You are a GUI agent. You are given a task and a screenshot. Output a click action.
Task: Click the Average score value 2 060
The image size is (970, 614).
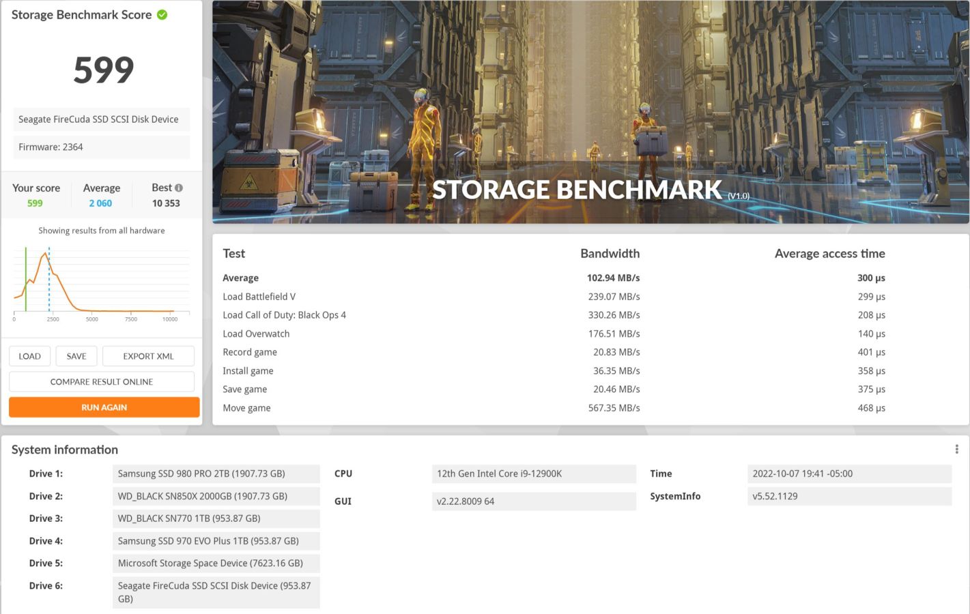(100, 203)
